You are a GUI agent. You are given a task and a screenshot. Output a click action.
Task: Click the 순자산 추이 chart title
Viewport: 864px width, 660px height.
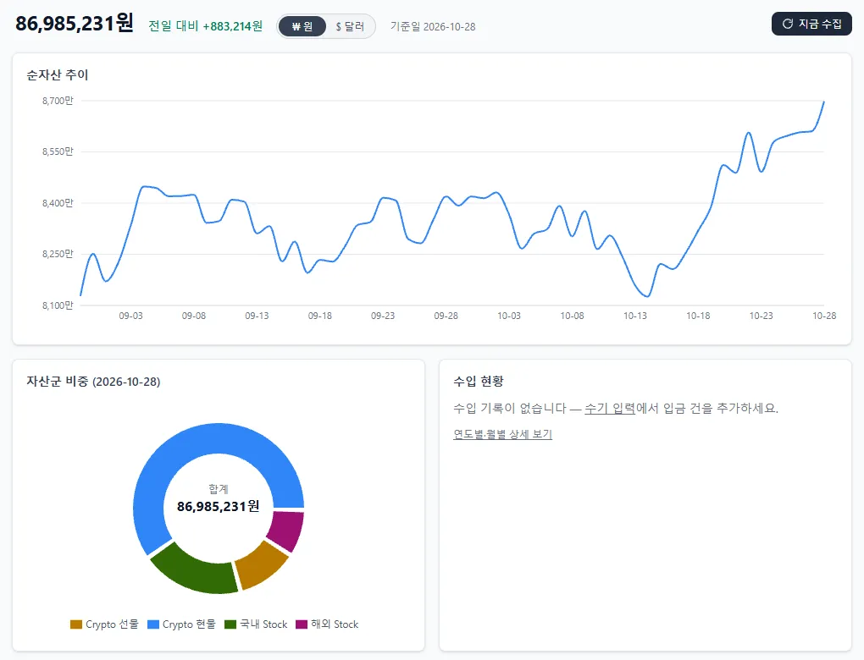(x=58, y=74)
